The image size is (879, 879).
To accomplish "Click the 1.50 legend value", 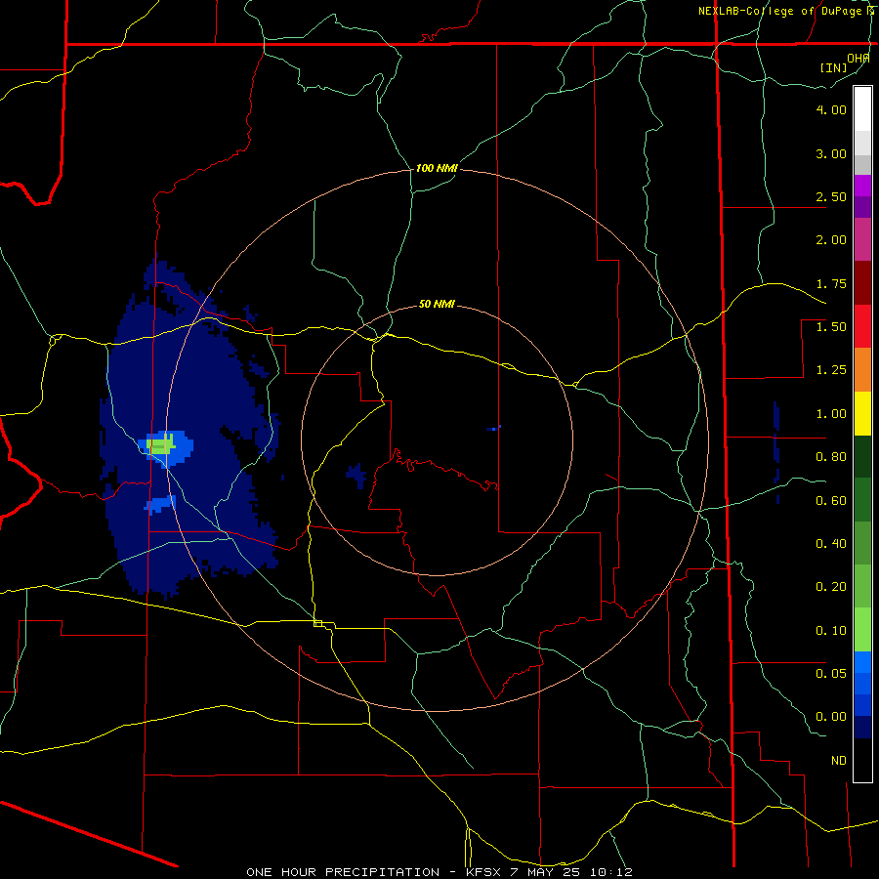I will (x=831, y=327).
